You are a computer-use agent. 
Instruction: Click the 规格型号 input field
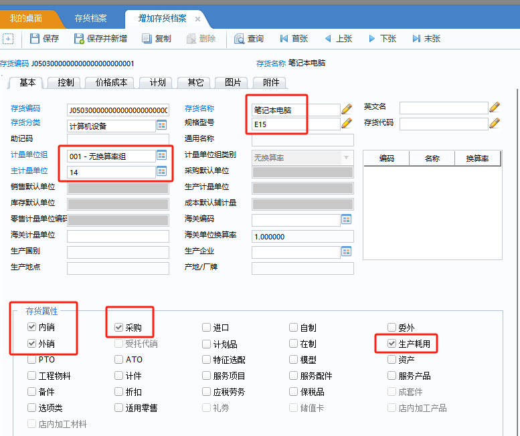295,124
